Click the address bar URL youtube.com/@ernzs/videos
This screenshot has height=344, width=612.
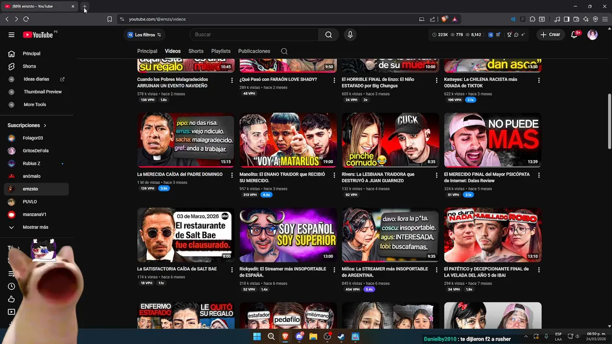pos(157,19)
